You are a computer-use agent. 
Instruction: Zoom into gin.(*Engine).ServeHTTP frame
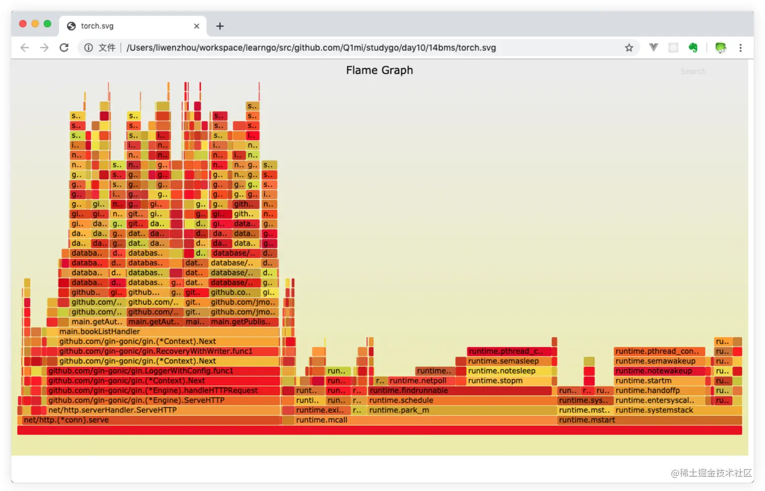pos(163,400)
